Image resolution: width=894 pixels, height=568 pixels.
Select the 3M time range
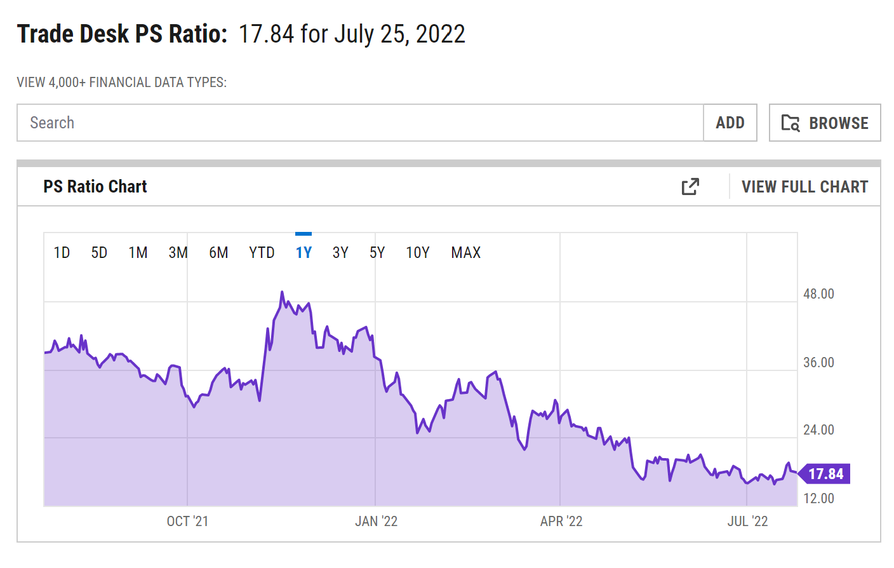178,253
